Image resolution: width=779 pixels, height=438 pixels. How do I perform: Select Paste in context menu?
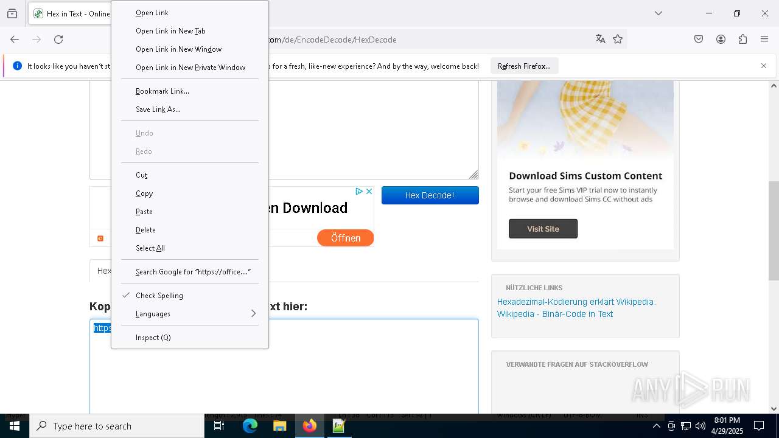click(190, 212)
